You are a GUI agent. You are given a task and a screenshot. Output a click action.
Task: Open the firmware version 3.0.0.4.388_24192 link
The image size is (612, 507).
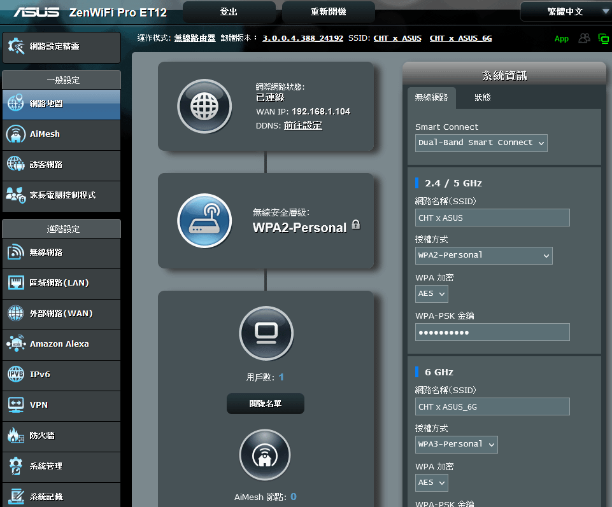[x=303, y=38]
